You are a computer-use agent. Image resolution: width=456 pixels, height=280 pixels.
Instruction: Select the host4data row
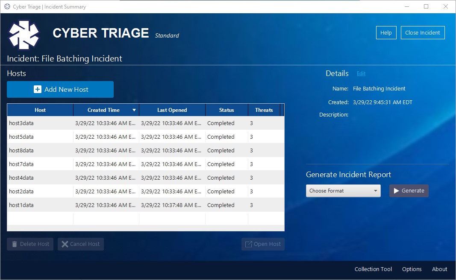tap(146, 178)
